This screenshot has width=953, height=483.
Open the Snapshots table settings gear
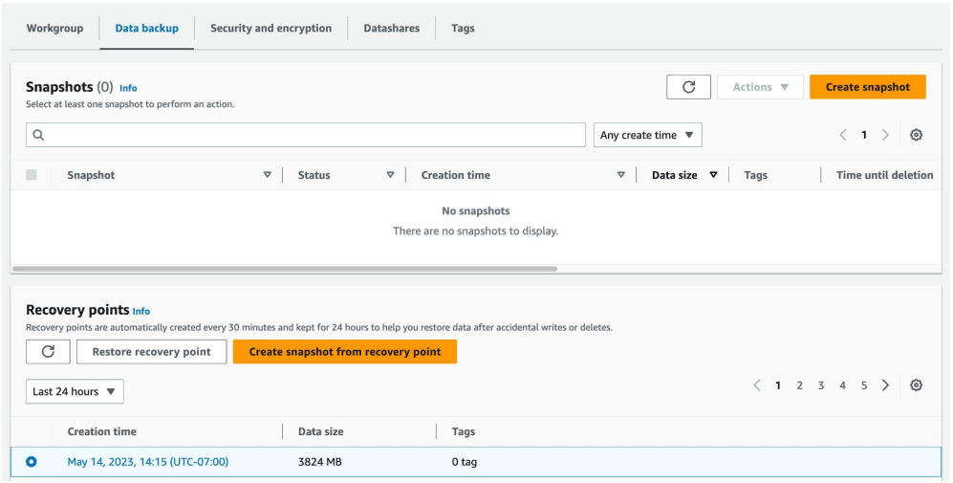tap(916, 135)
